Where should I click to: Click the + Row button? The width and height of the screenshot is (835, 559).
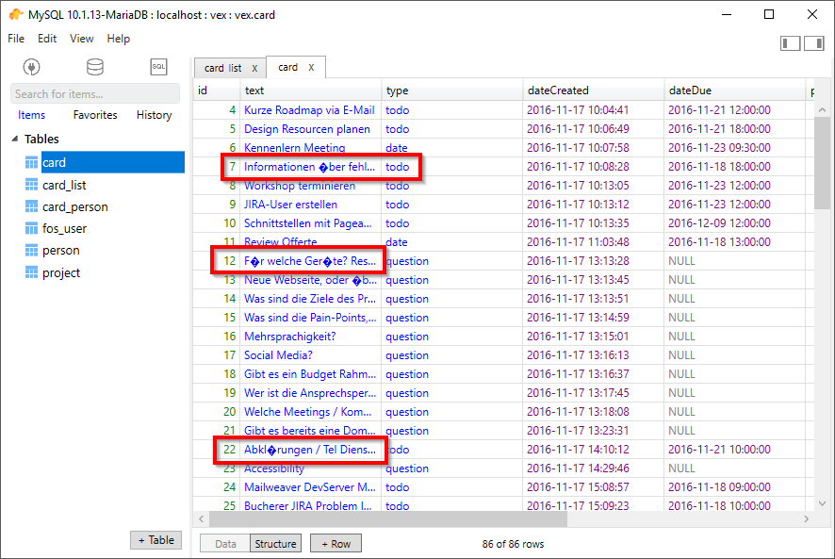pos(336,543)
